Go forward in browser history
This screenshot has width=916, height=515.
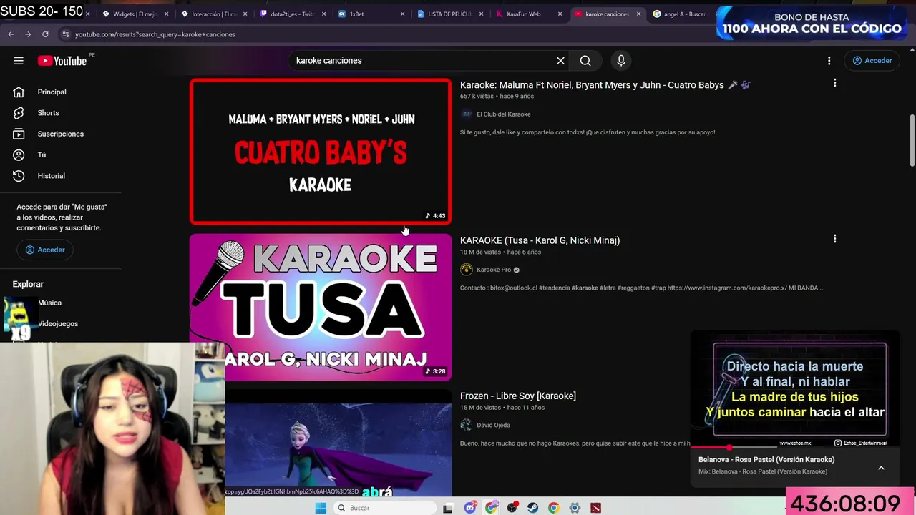tap(28, 34)
